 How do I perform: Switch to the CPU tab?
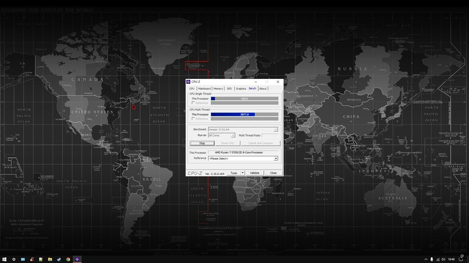tap(192, 89)
